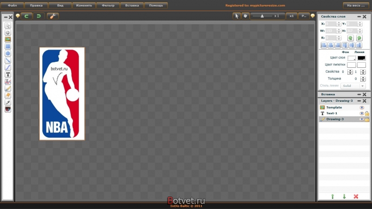The width and height of the screenshot is (372, 209).
Task: Click the Цвет пипетки Фон swatch
Action: coord(352,65)
